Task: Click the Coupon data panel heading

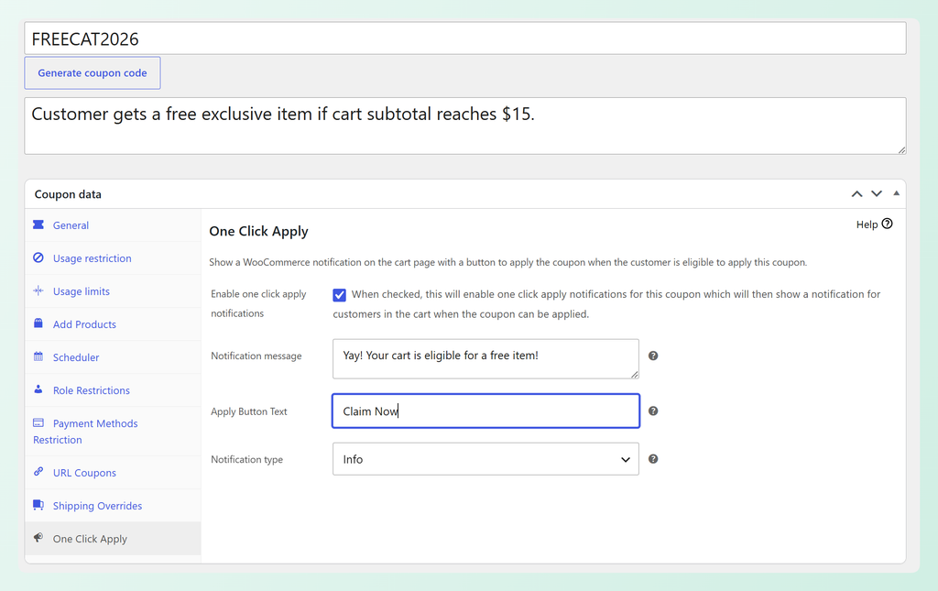Action: pos(68,194)
